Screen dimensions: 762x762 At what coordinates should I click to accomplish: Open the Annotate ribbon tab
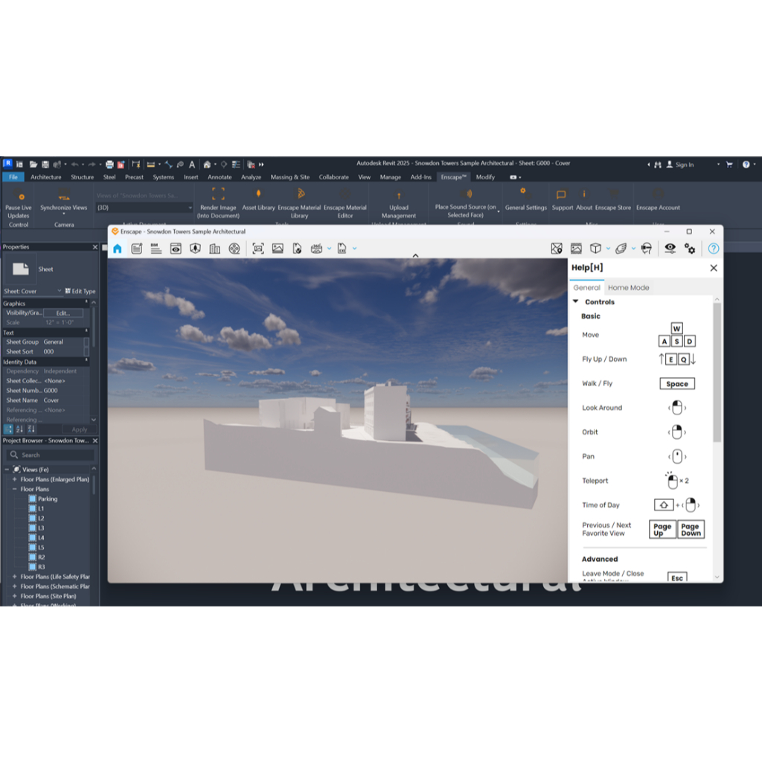220,177
